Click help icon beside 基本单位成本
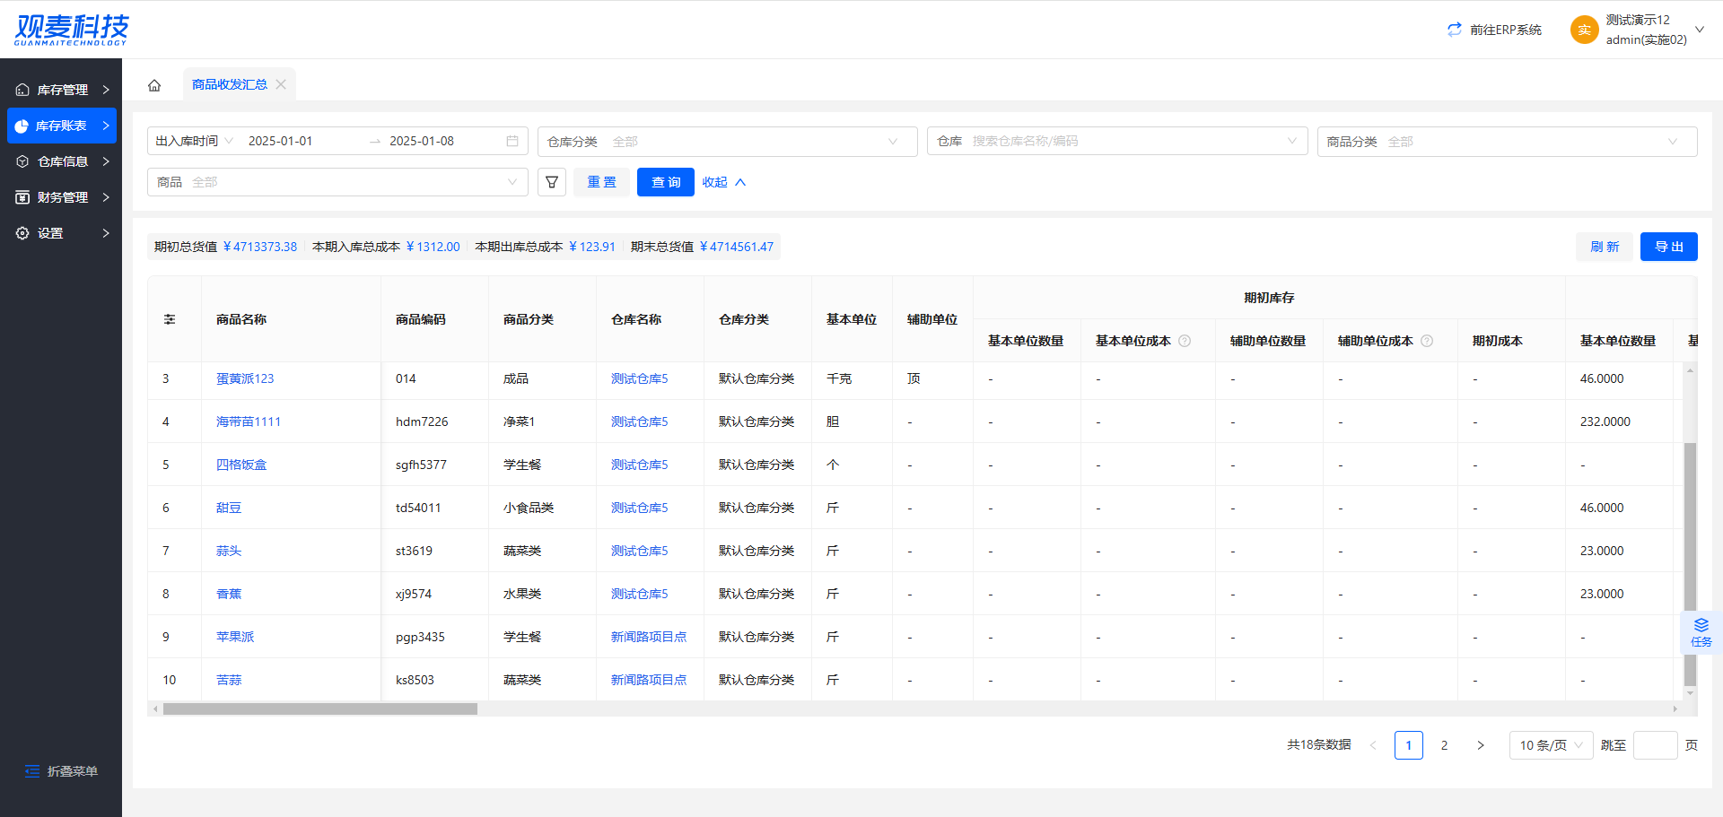The width and height of the screenshot is (1723, 817). point(1185,341)
